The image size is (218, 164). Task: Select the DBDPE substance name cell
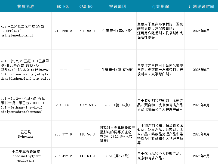[x=26, y=105]
